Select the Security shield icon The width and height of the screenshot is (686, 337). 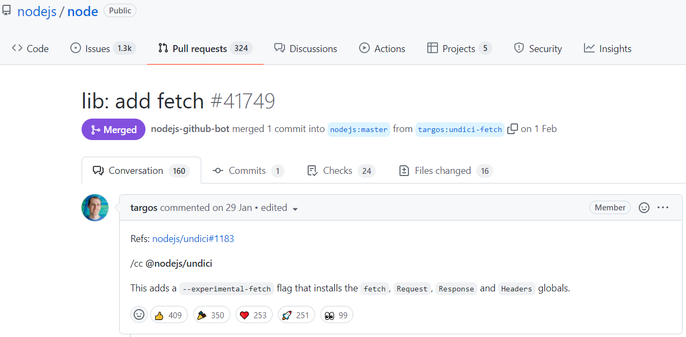(519, 48)
